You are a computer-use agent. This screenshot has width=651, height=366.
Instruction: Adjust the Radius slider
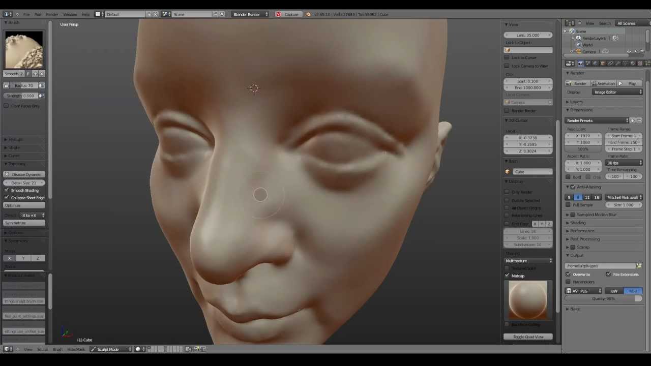(24, 85)
